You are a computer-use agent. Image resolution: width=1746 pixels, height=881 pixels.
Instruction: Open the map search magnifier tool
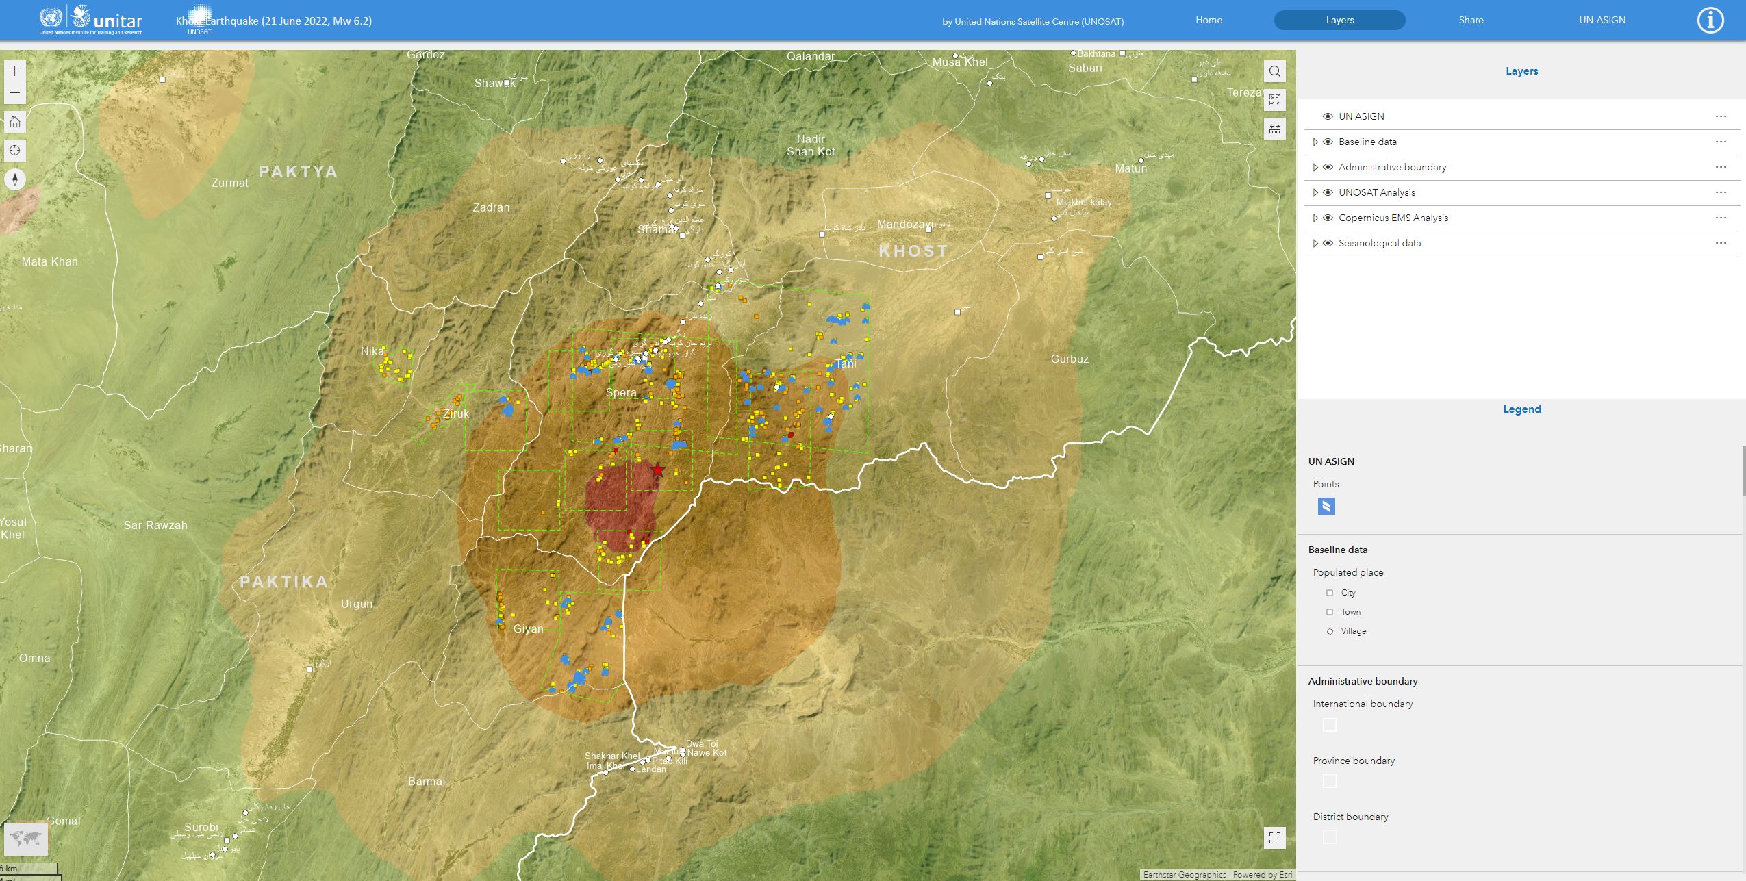[1274, 71]
